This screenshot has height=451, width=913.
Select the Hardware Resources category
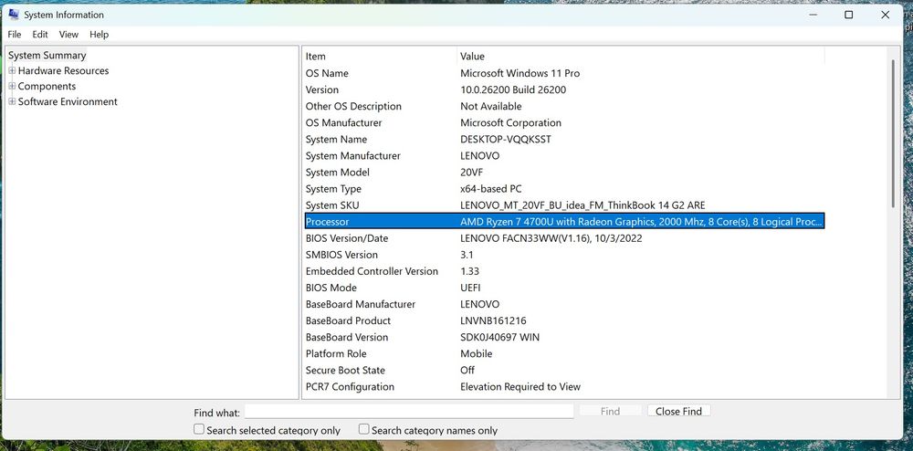point(64,70)
